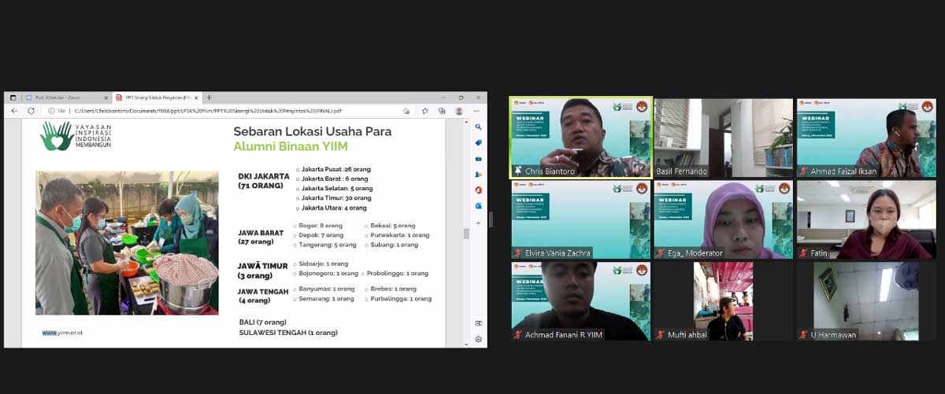Open the Shopping tag icon in sidebar

coord(478,142)
